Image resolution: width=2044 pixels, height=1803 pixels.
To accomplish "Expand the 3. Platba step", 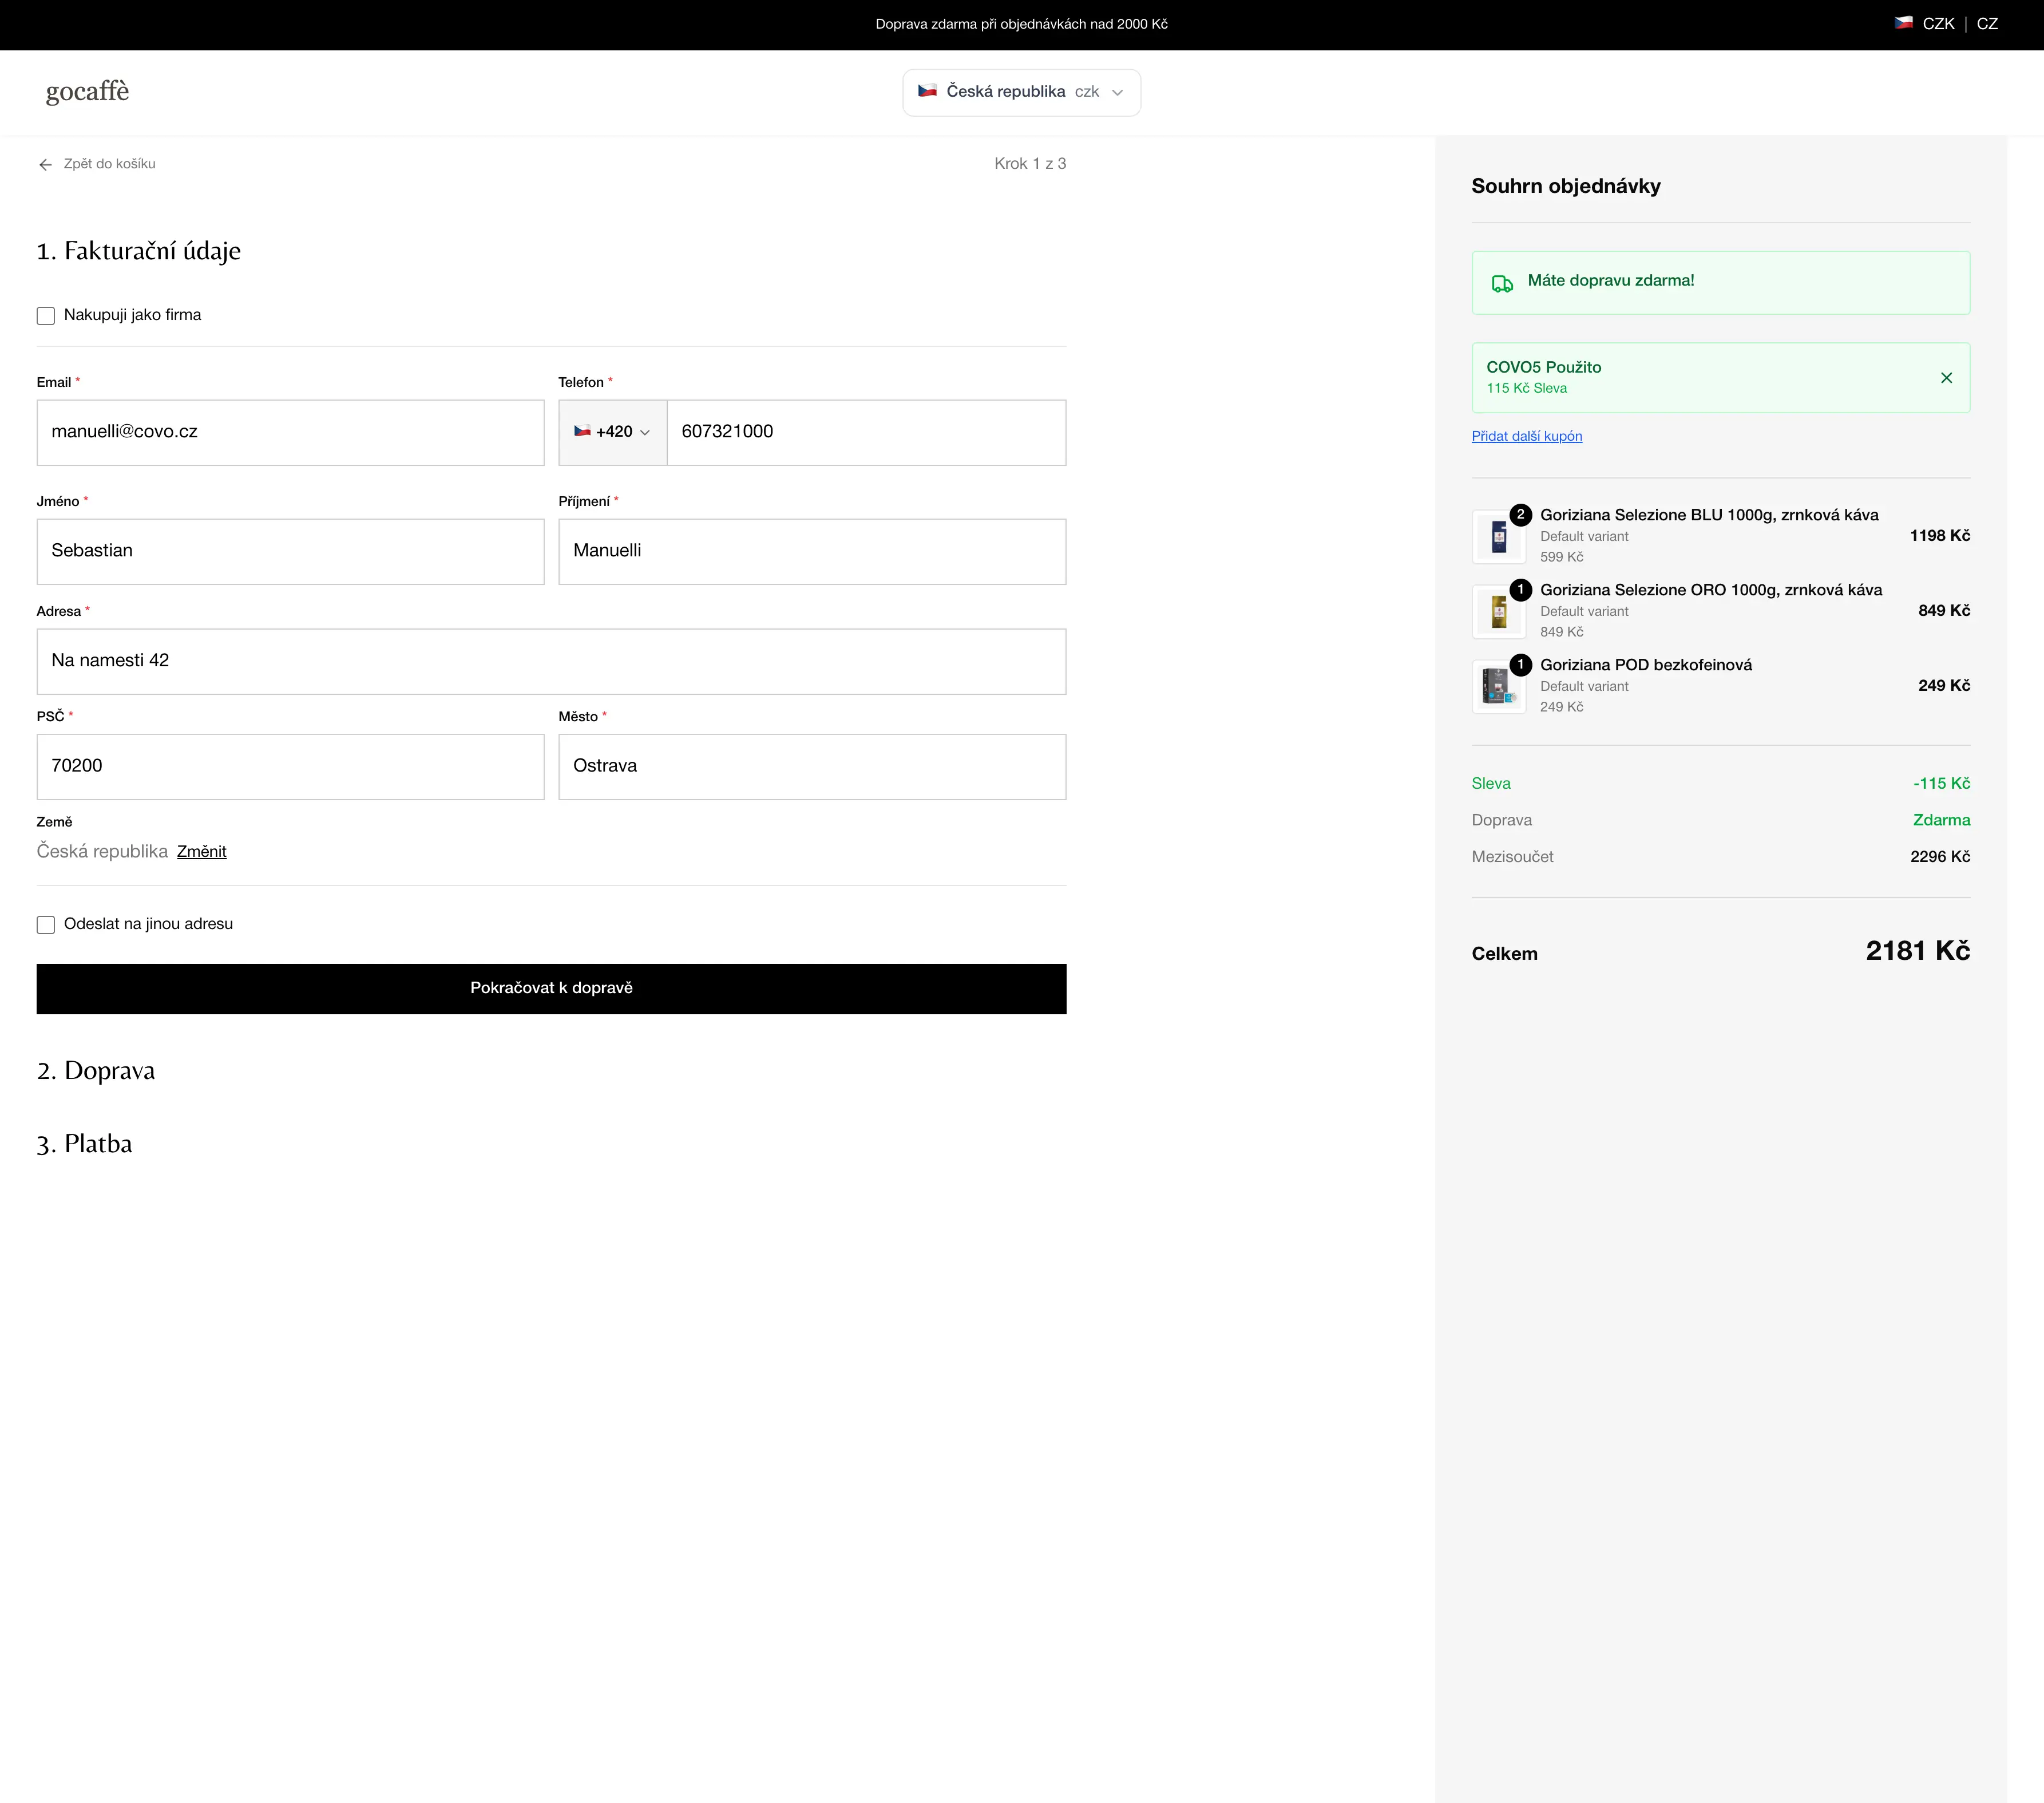I will 84,1144.
